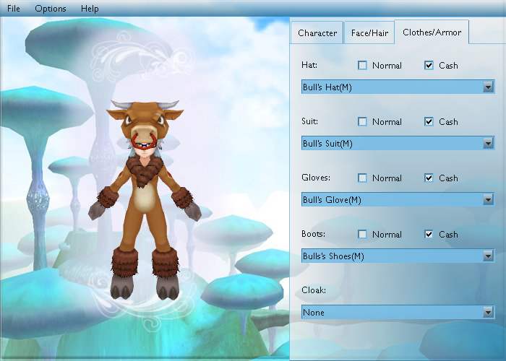Screen dimensions: 506x361
Task: Click the Bulls's Shoes(M) combo box text
Action: pos(333,256)
